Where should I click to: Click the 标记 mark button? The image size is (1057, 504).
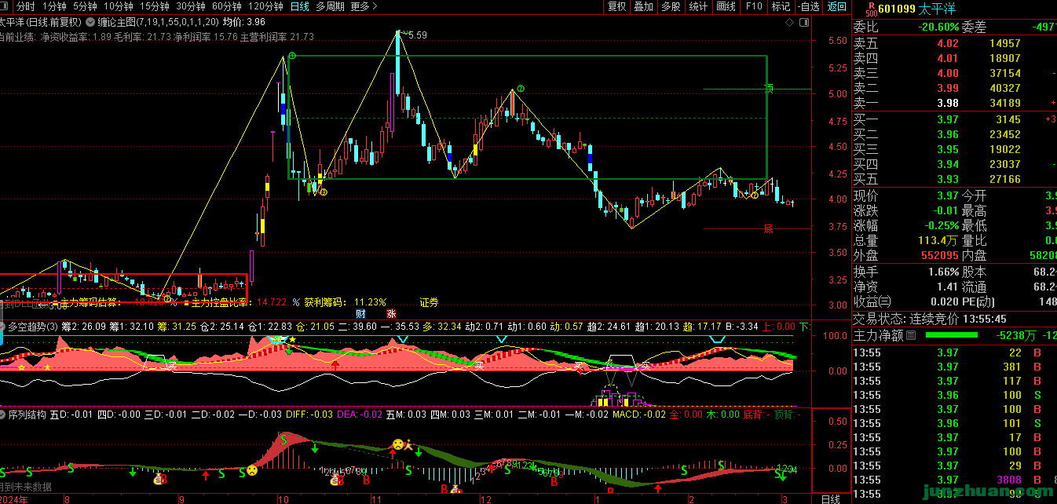click(x=781, y=6)
